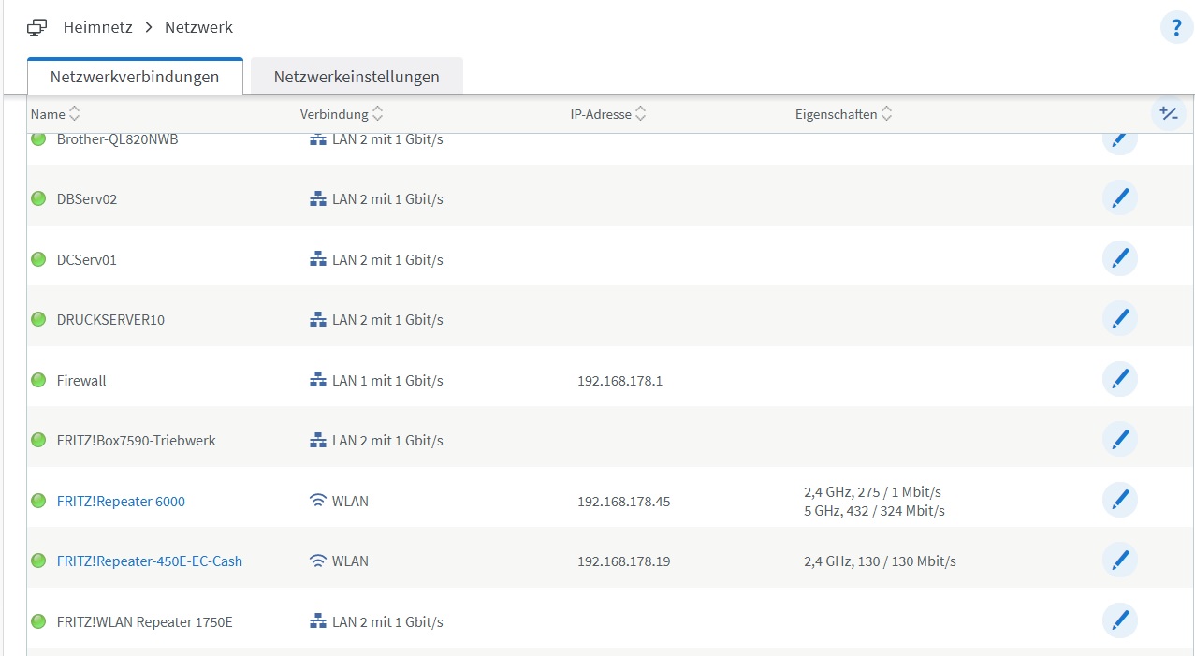The height and width of the screenshot is (656, 1195).
Task: Open the help question mark icon
Action: coord(1176,28)
